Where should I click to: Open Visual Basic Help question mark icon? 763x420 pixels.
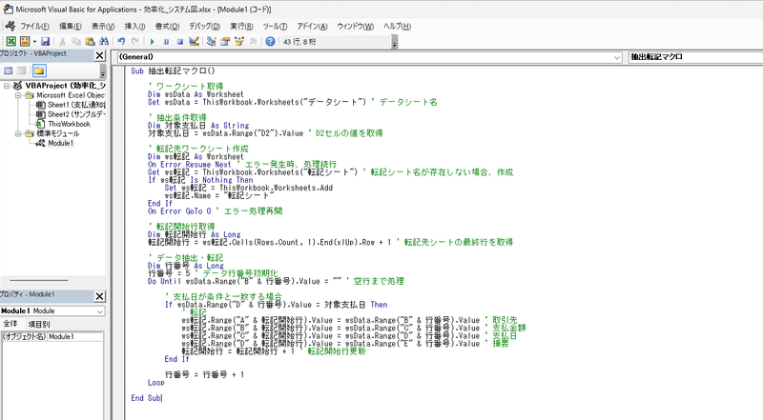[x=270, y=42]
